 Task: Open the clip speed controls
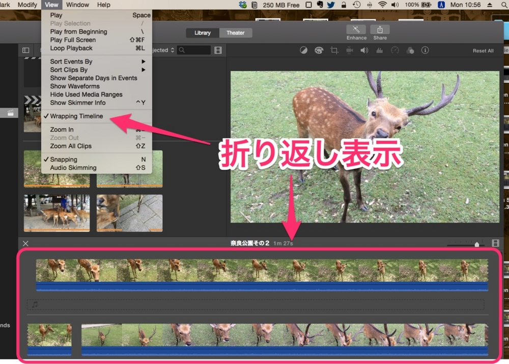394,50
